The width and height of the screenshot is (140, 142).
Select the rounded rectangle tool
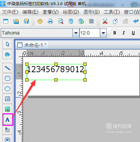pyautogui.click(x=8, y=78)
